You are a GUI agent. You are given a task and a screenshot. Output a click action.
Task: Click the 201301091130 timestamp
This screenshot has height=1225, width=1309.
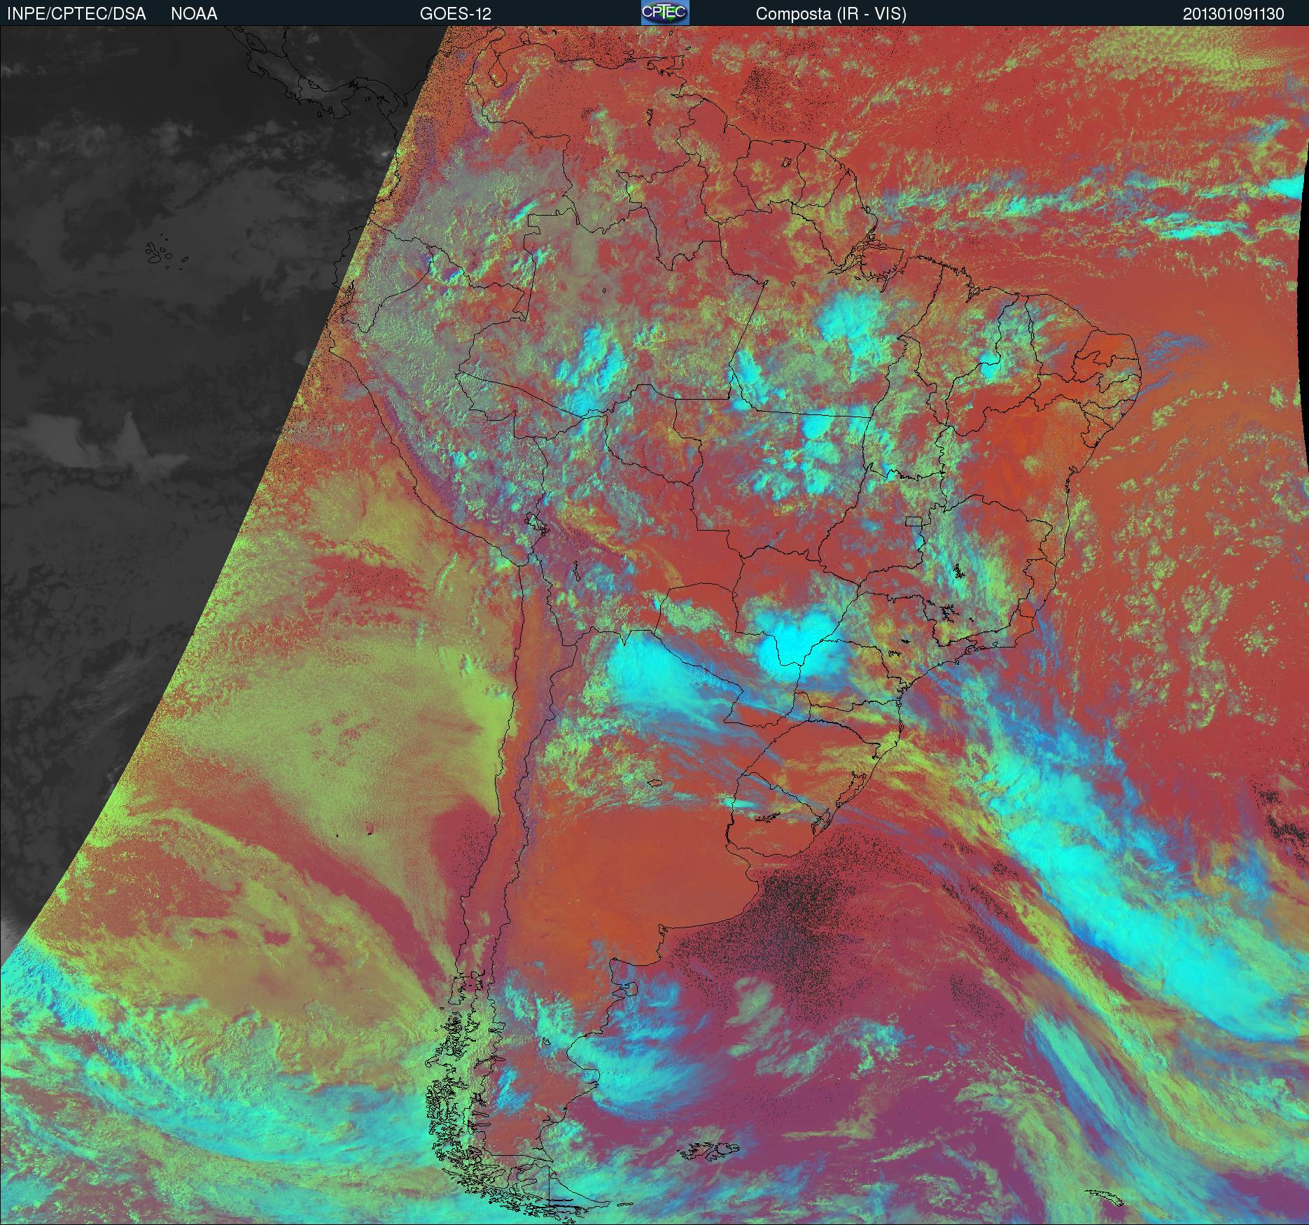tap(1233, 14)
